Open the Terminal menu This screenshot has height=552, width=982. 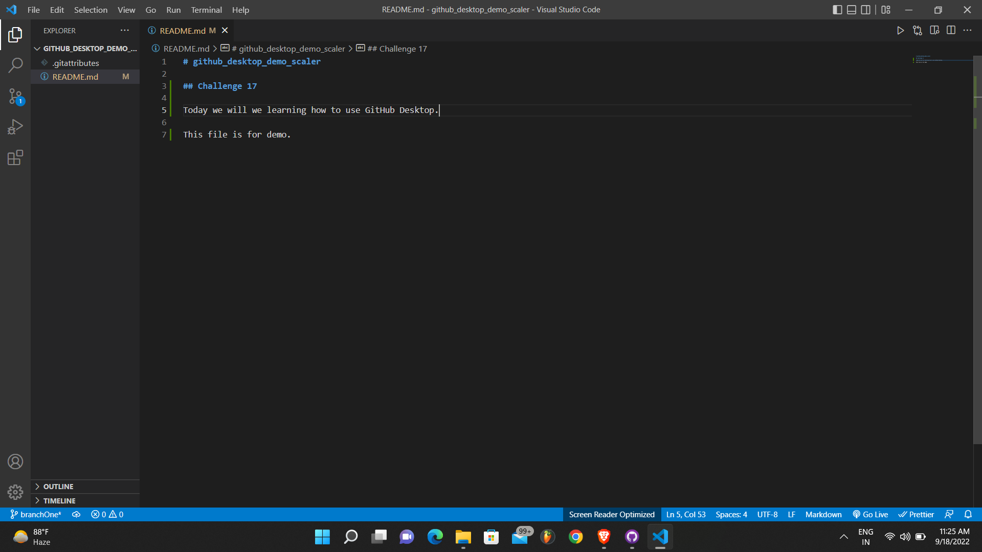coord(206,10)
